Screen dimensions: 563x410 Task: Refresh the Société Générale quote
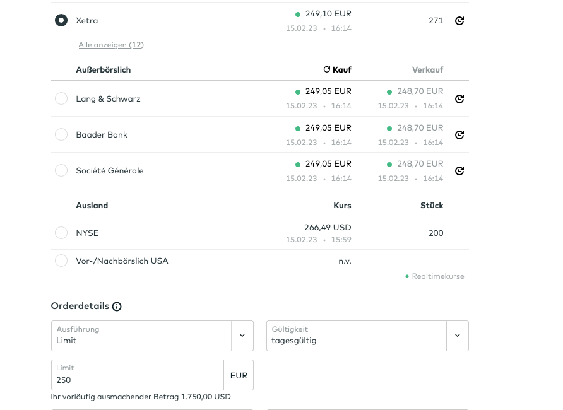tap(459, 171)
